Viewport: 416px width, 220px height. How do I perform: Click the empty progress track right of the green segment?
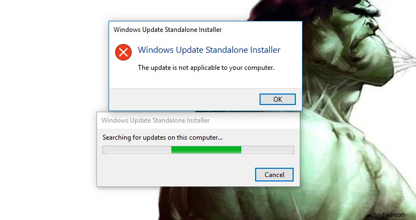point(267,150)
